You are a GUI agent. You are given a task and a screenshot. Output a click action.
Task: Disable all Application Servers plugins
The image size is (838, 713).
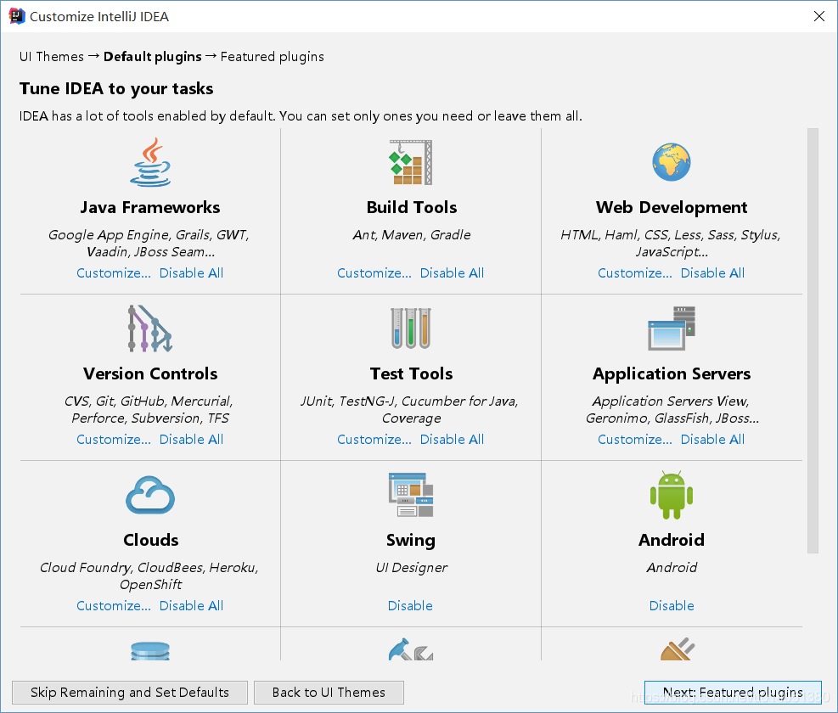point(712,440)
